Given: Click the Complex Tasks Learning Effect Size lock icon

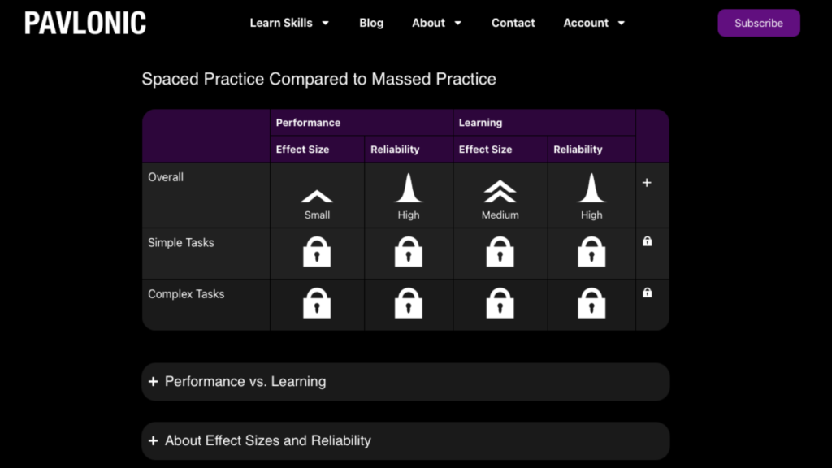Looking at the screenshot, I should [500, 304].
